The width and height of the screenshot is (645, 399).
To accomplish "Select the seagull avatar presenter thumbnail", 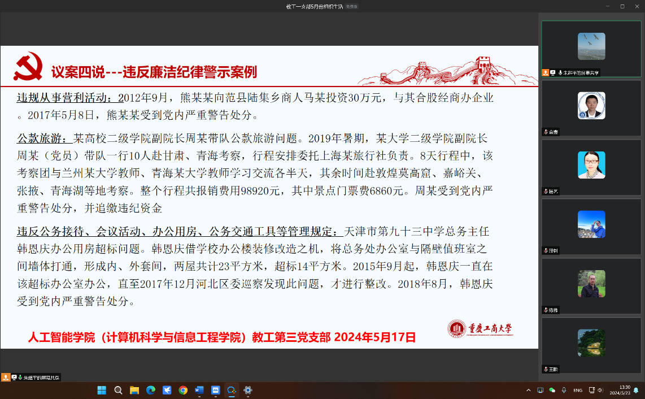I will click(591, 46).
